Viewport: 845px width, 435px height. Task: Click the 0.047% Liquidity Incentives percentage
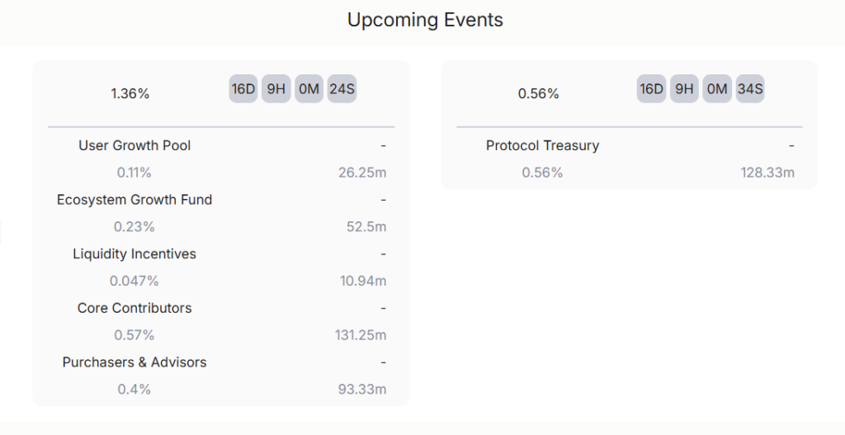(x=135, y=281)
